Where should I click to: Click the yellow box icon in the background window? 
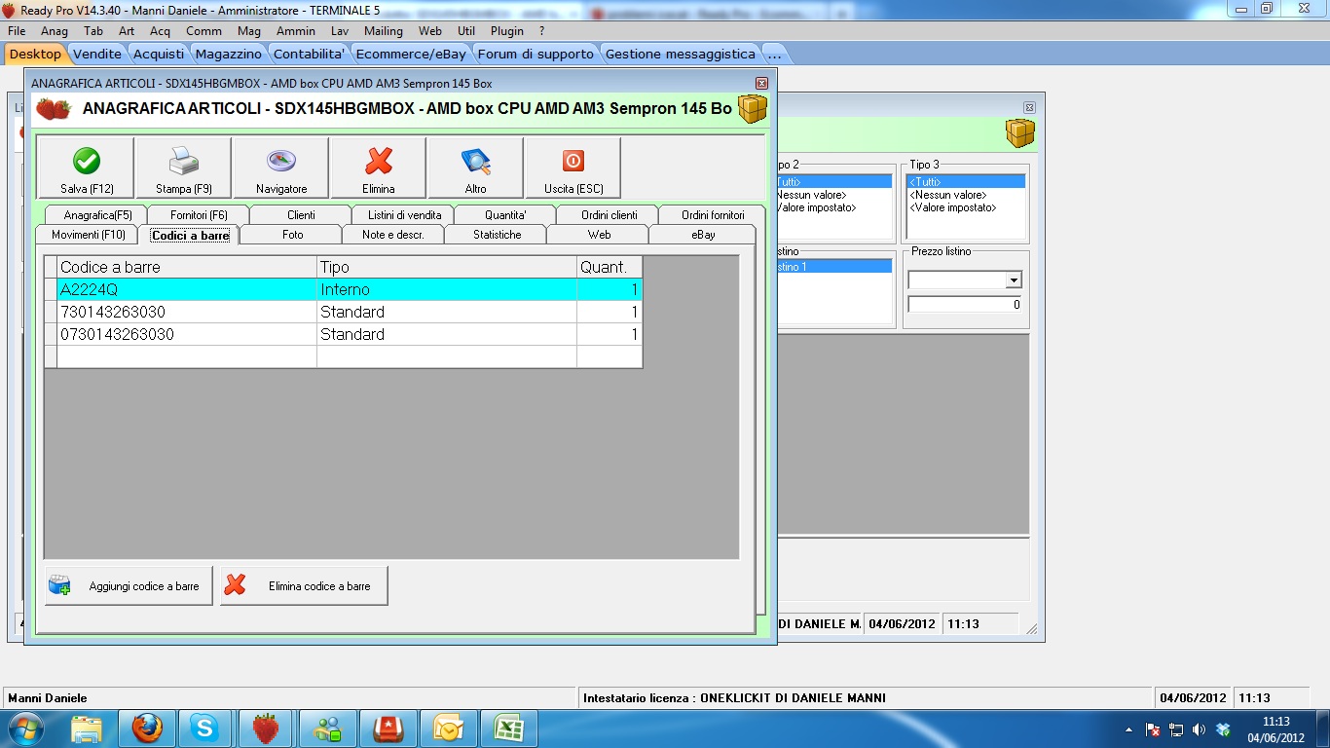[x=1020, y=133]
